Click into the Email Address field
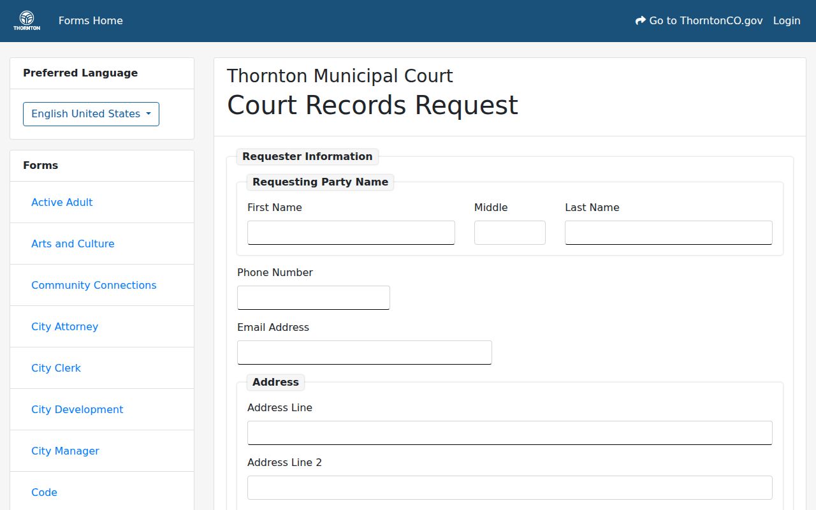Image resolution: width=816 pixels, height=510 pixels. pos(365,353)
